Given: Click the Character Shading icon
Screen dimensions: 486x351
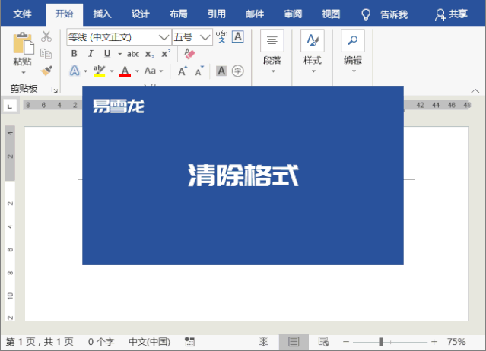Looking at the screenshot, I should pyautogui.click(x=221, y=71).
